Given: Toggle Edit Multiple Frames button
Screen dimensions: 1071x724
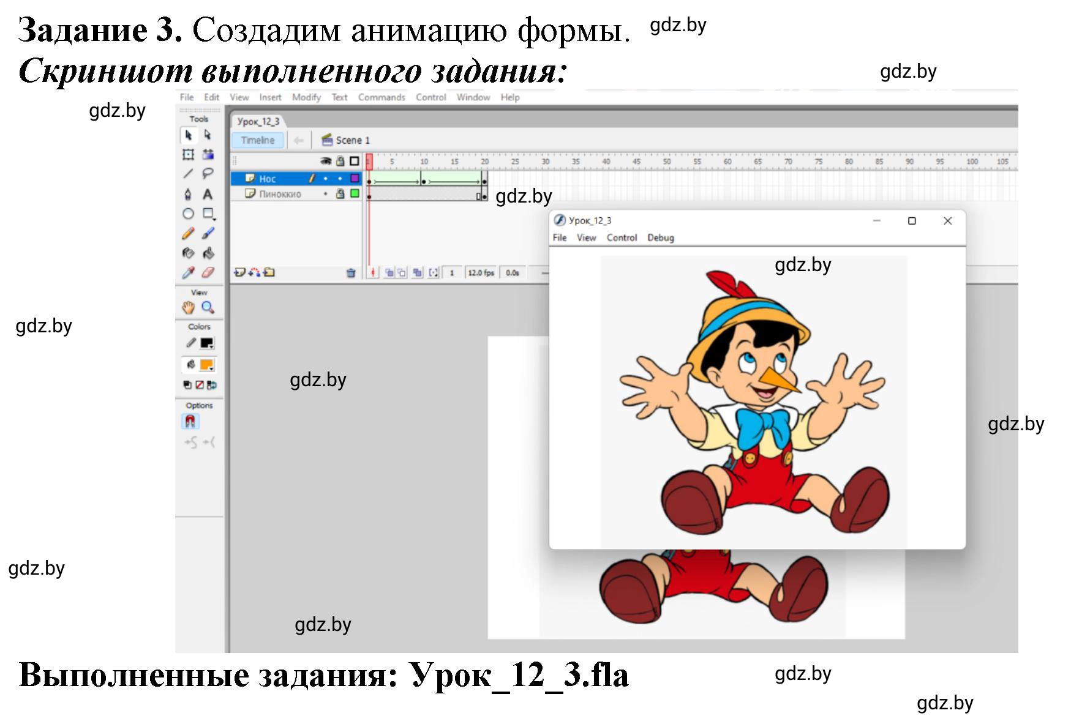Looking at the screenshot, I should (x=418, y=273).
